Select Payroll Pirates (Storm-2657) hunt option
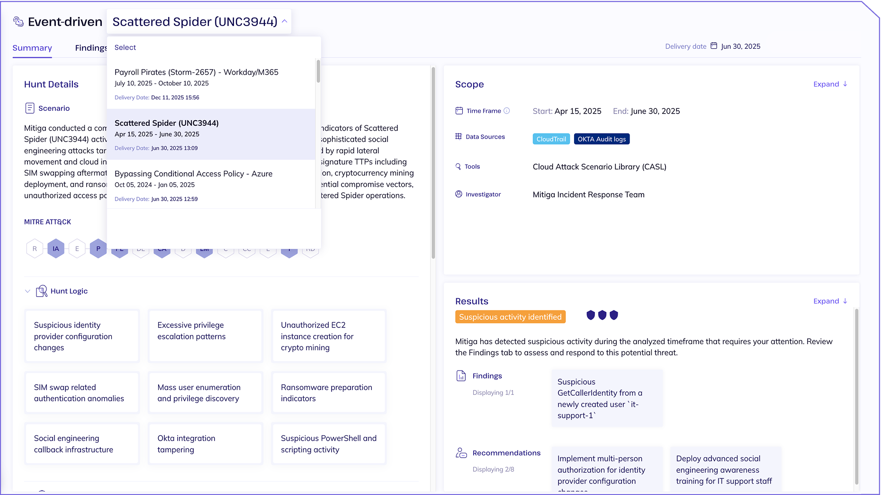The width and height of the screenshot is (881, 495). (211, 84)
